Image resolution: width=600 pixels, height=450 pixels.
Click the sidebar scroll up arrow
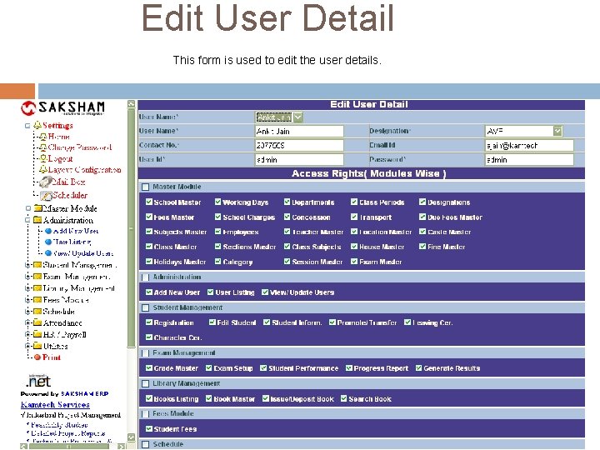click(132, 104)
